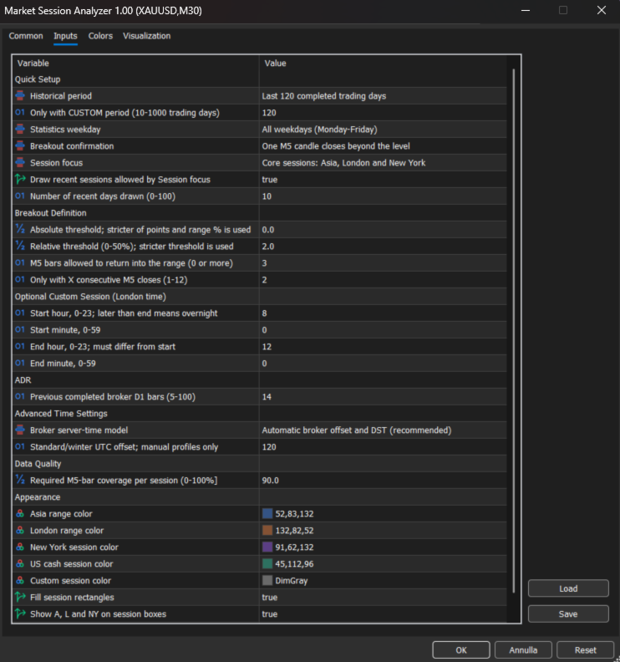Viewport: 620px width, 662px height.
Task: Click the double icon beside Required M5-bar coverage
Action: coord(20,480)
